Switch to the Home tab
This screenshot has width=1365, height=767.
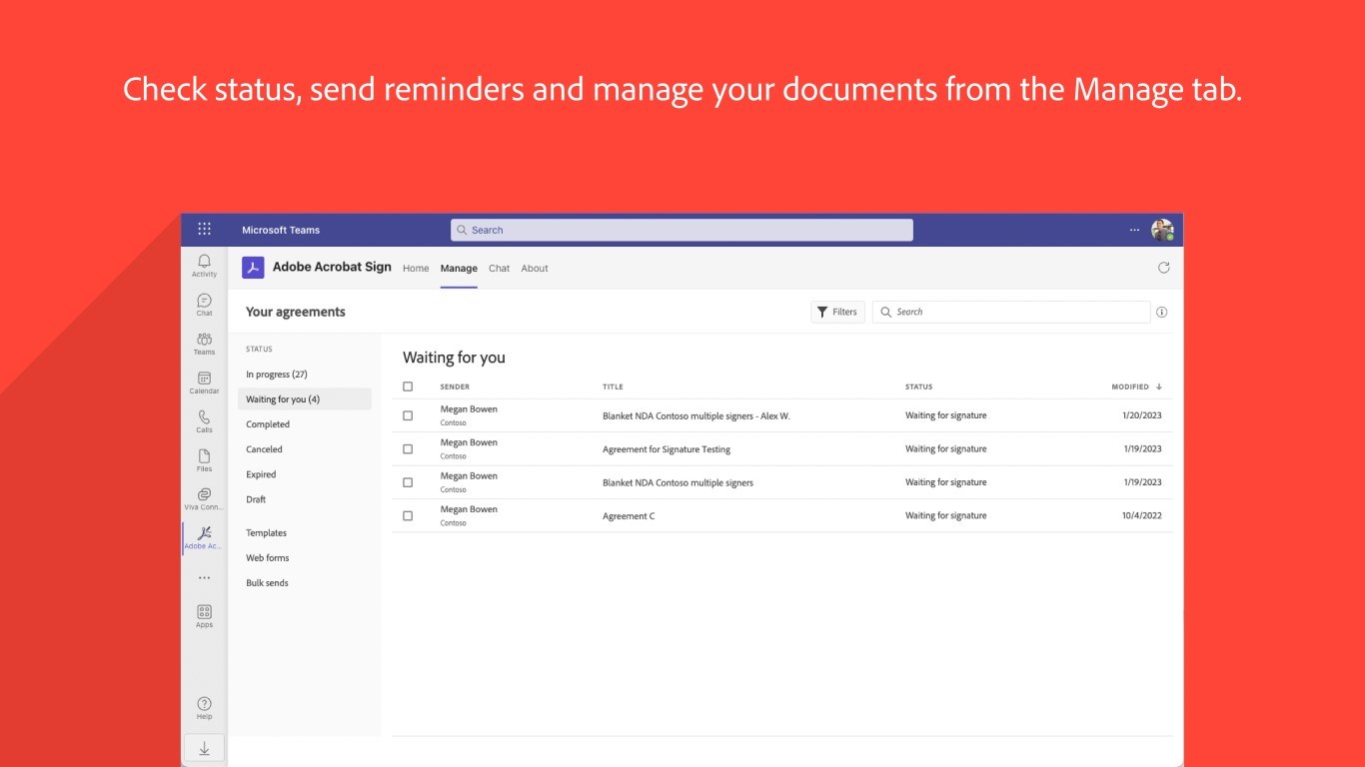click(416, 268)
